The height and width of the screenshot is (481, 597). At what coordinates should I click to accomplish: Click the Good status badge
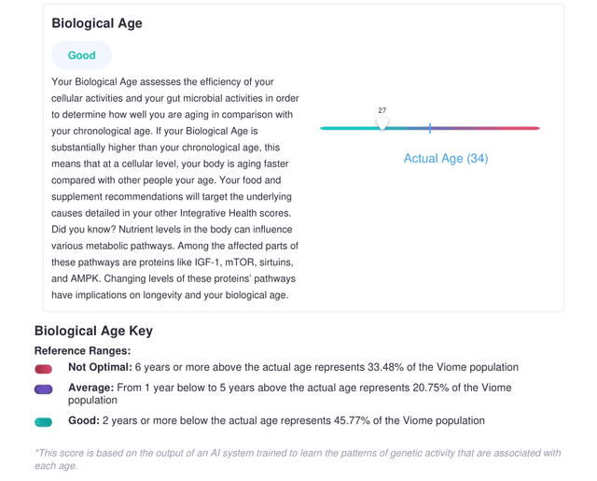coord(82,55)
